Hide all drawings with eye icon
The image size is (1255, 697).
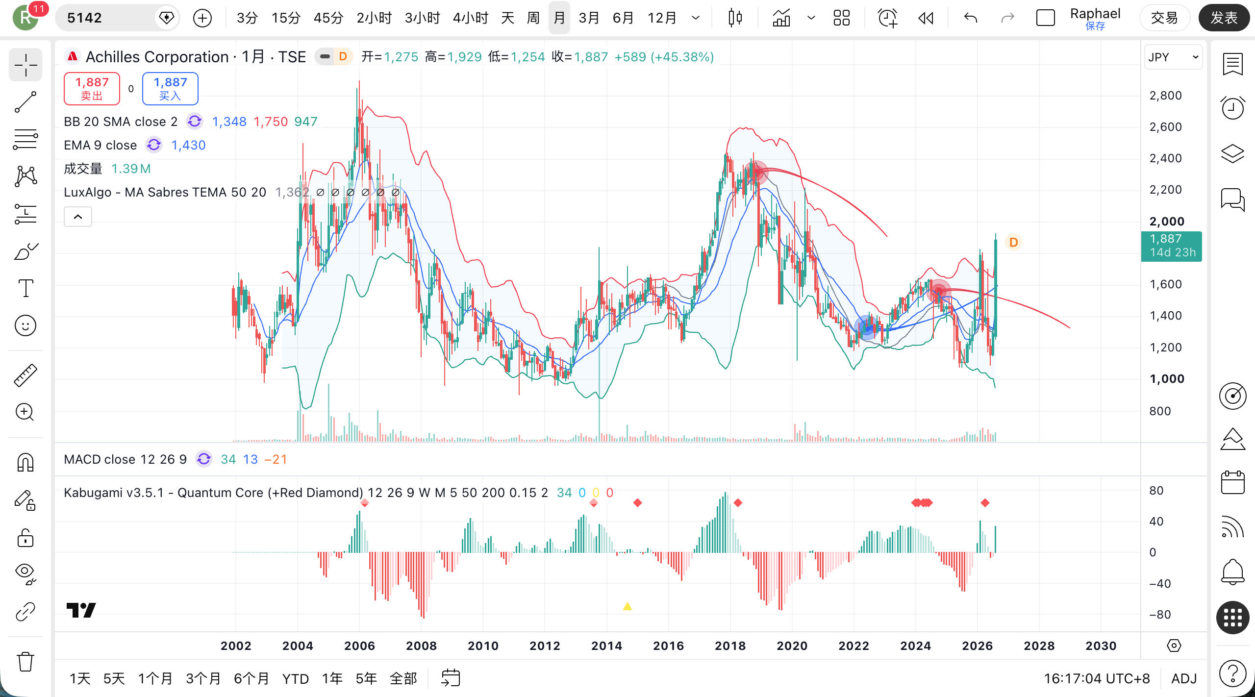pyautogui.click(x=25, y=573)
